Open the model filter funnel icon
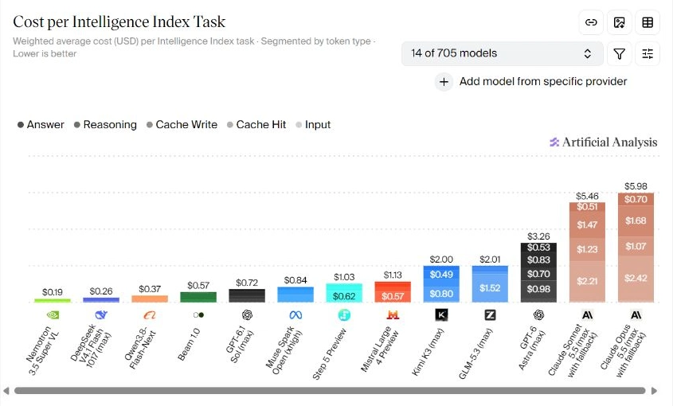 click(x=620, y=53)
